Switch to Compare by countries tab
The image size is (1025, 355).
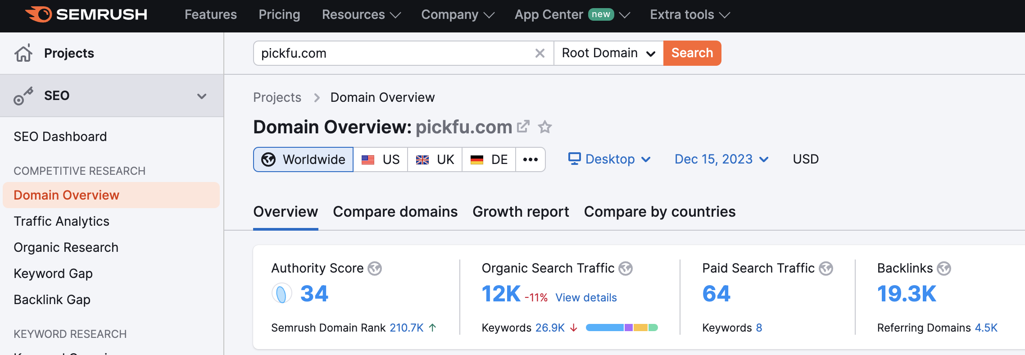[660, 212]
